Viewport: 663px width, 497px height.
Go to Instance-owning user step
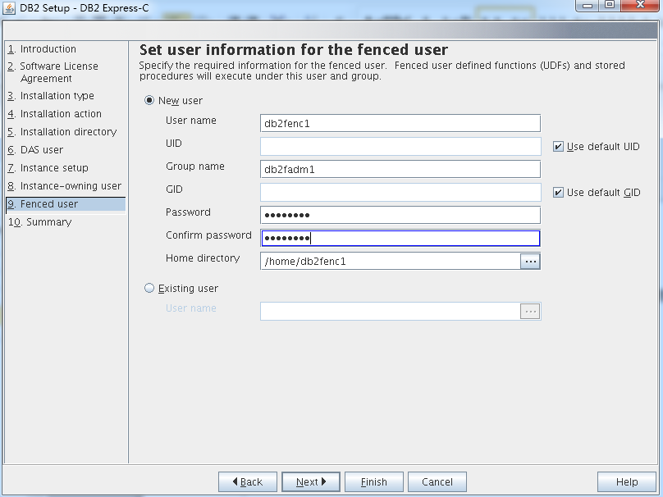(64, 186)
